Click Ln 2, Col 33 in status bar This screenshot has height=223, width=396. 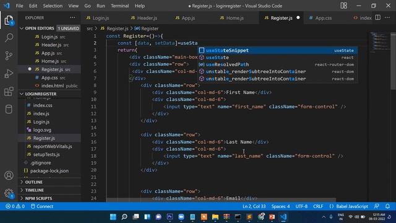pos(254,206)
